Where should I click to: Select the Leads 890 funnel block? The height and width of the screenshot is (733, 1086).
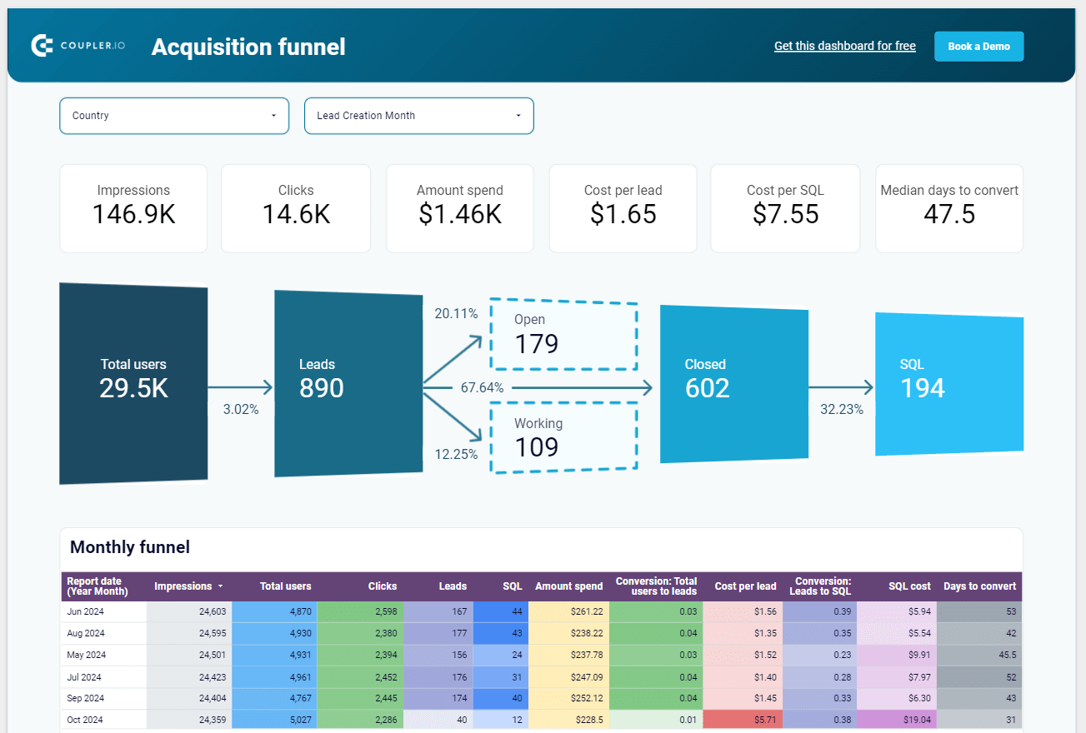click(348, 383)
